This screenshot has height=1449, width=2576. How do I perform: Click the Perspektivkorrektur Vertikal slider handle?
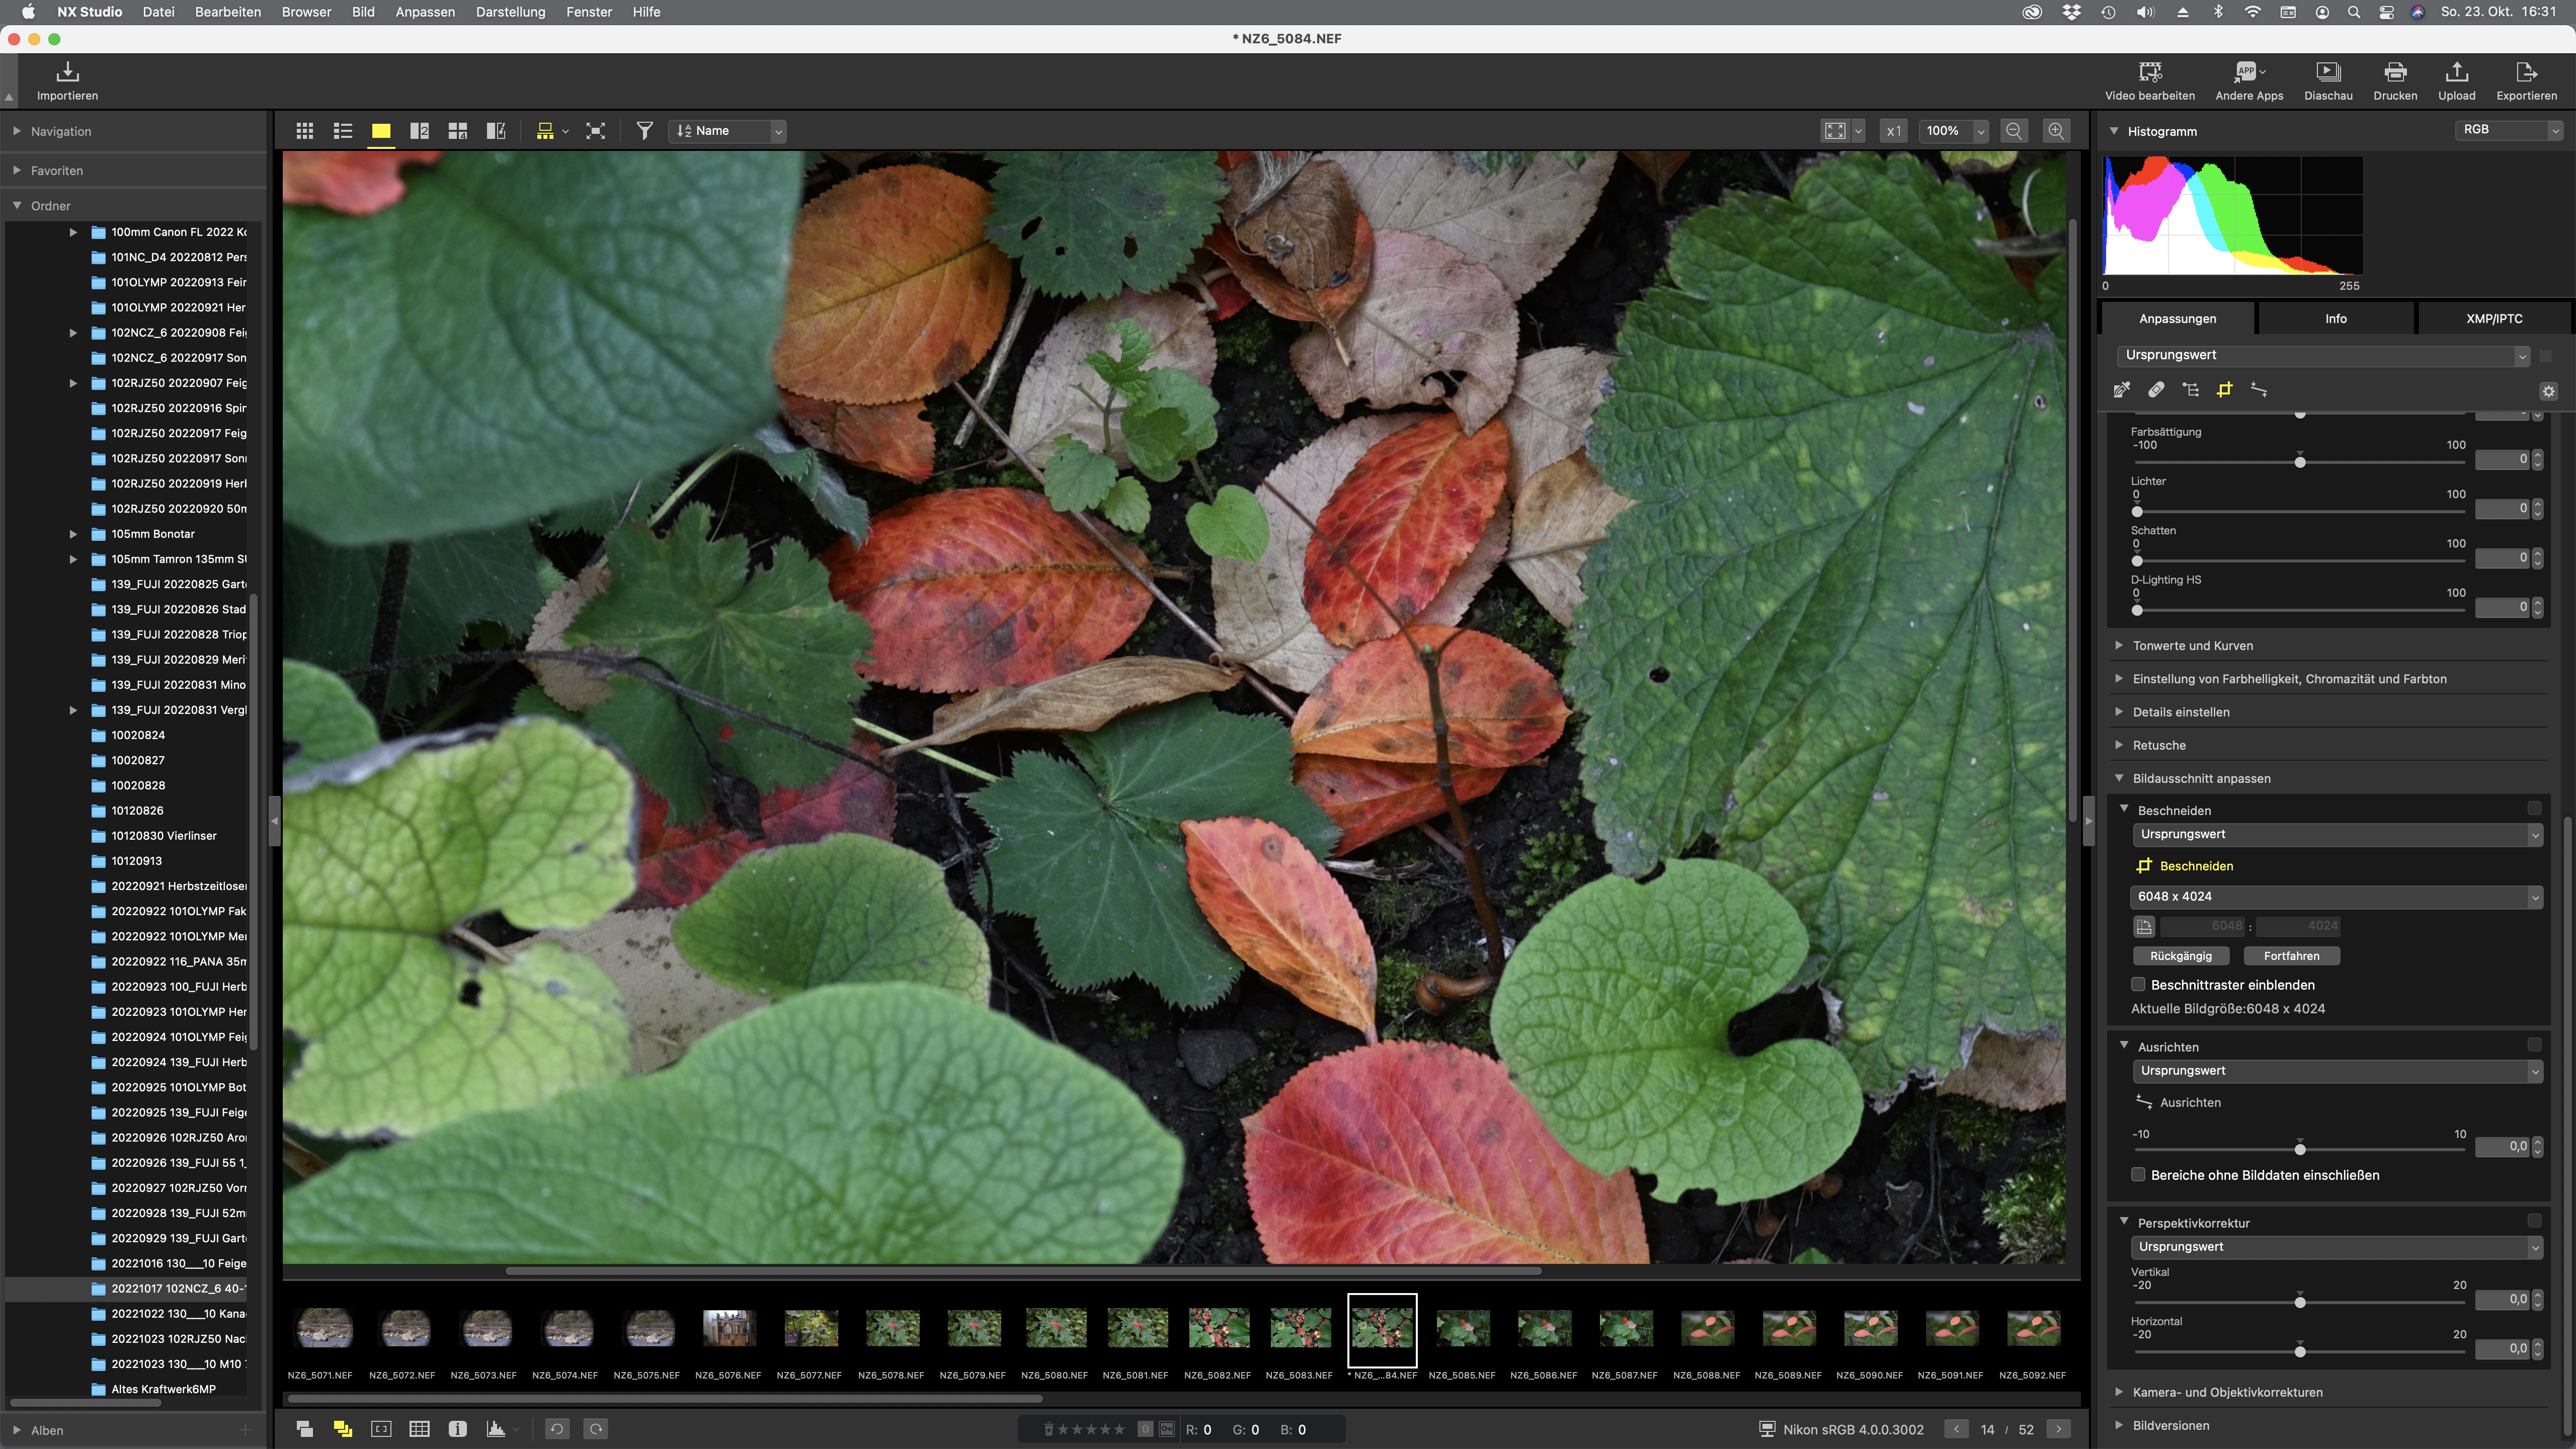(x=2300, y=1302)
